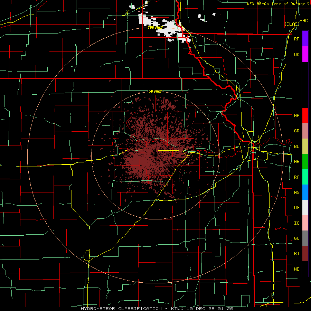Screen dimensions: 311x311
Task: Click the "HHC" product code text
Action: 304,21
